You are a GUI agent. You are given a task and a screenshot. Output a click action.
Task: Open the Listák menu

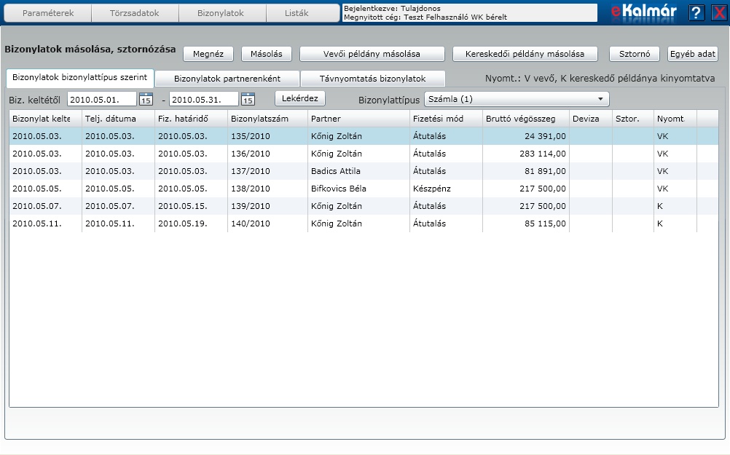(x=296, y=13)
